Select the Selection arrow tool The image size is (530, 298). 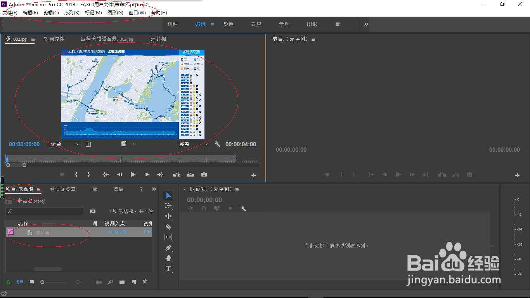(x=168, y=195)
